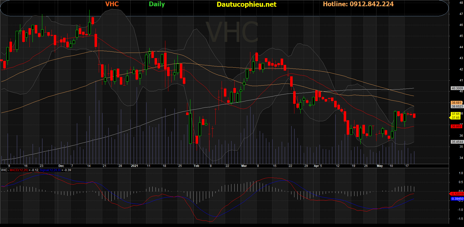Click the May marker on date axis

pos(380,166)
